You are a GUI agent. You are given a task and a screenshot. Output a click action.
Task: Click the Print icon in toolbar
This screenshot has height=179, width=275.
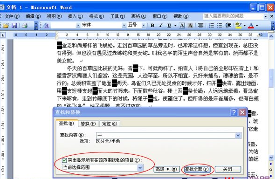(25, 26)
